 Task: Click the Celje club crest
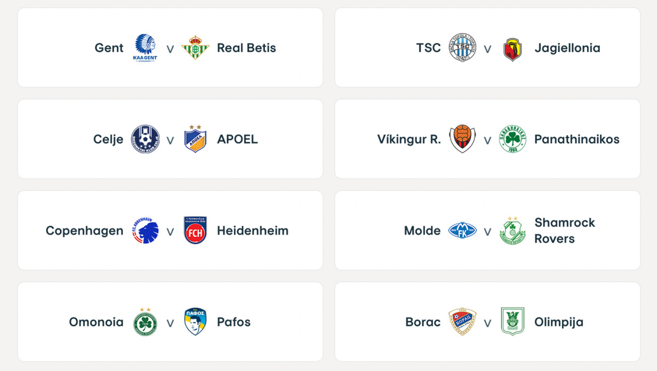[x=145, y=140]
